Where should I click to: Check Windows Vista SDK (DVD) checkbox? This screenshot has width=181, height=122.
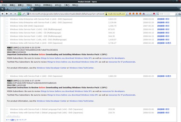click(7, 26)
